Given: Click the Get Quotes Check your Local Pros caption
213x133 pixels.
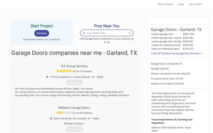Looking at the screenshot, I should click(42, 39).
